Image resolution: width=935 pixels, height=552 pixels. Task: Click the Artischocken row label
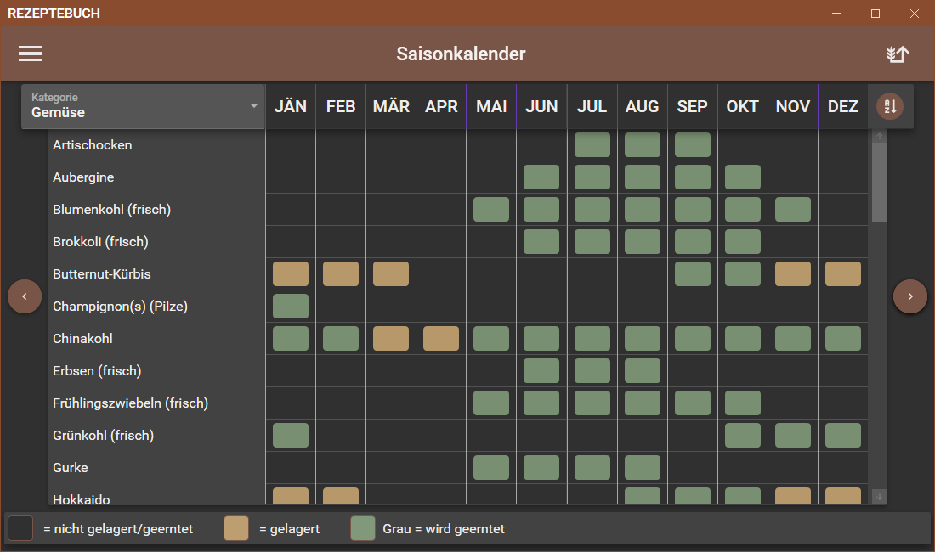coord(93,144)
